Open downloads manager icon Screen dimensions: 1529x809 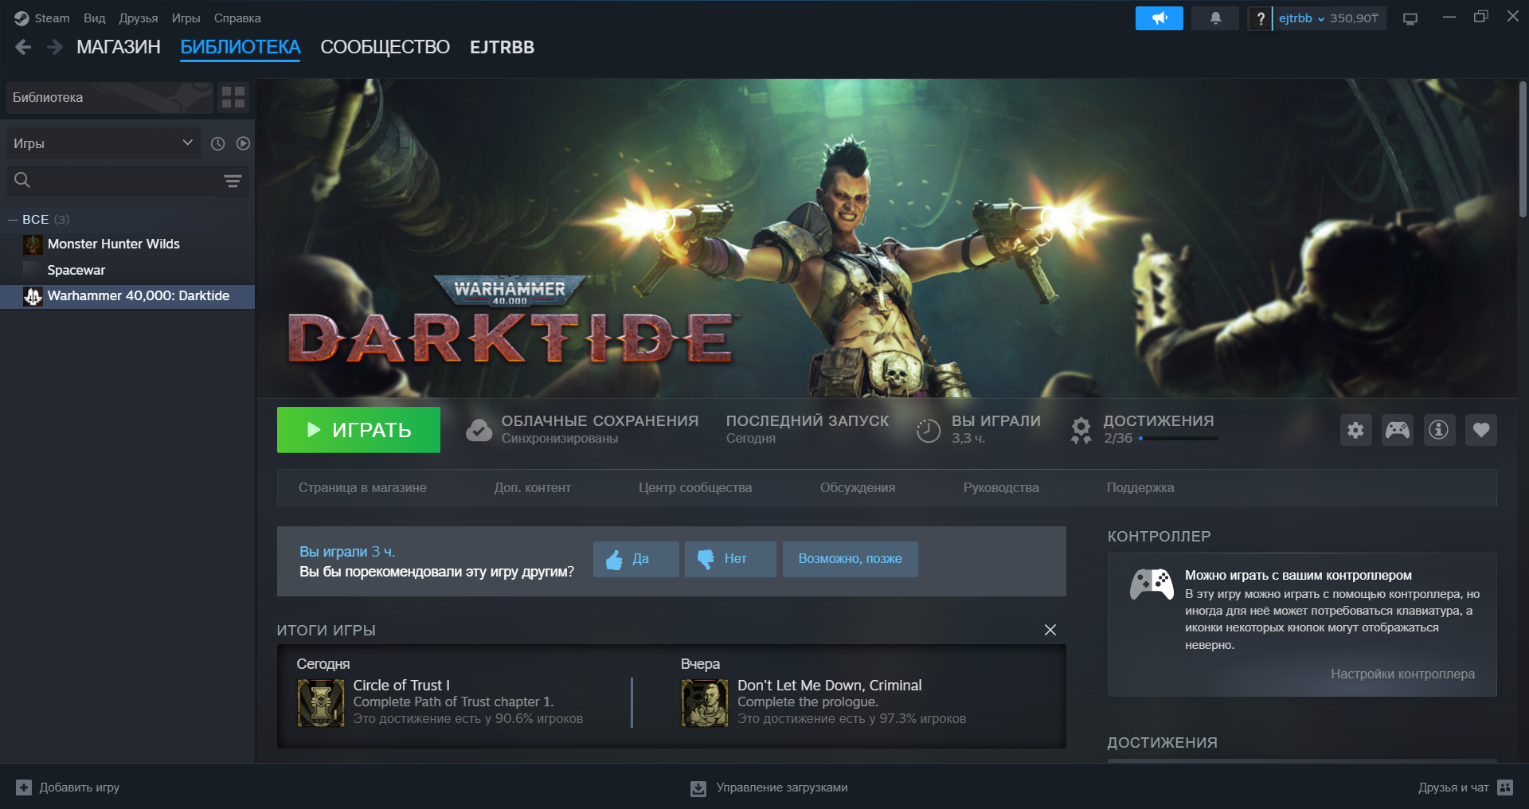click(x=698, y=788)
